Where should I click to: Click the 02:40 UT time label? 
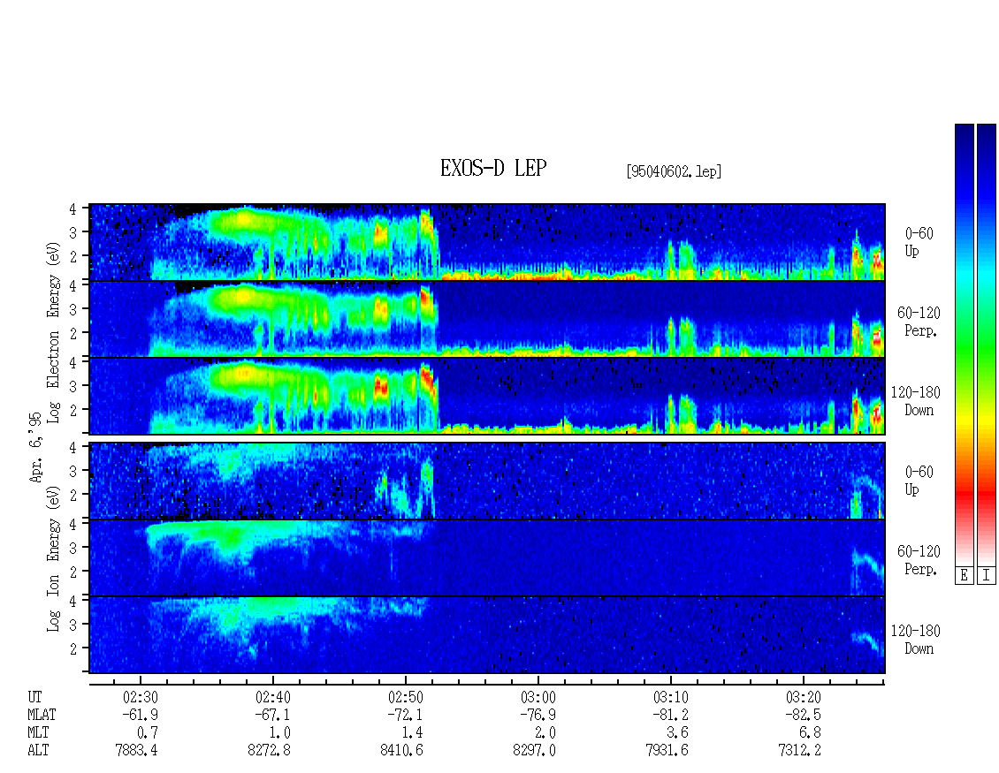[272, 697]
